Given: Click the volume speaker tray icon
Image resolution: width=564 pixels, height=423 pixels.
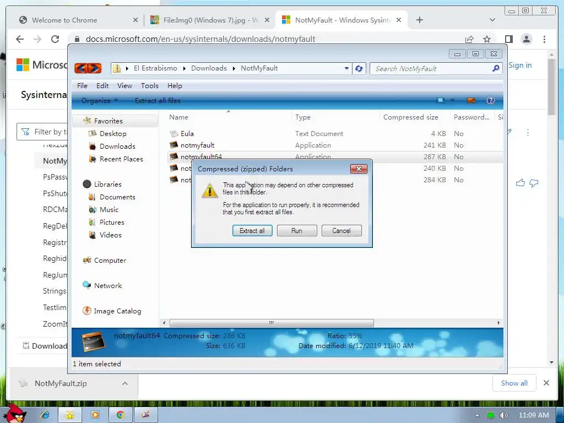Looking at the screenshot, I should coord(503,415).
